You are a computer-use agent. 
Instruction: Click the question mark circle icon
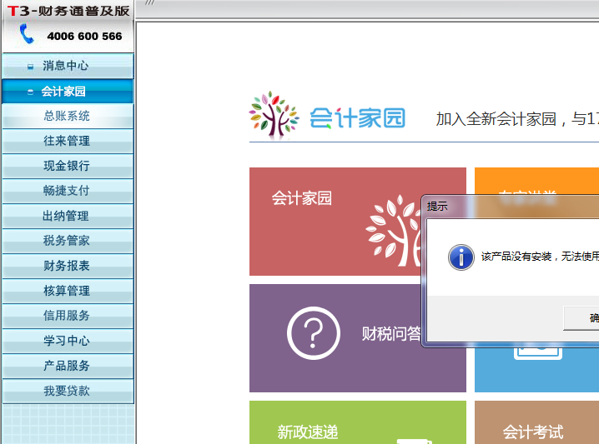click(x=314, y=333)
